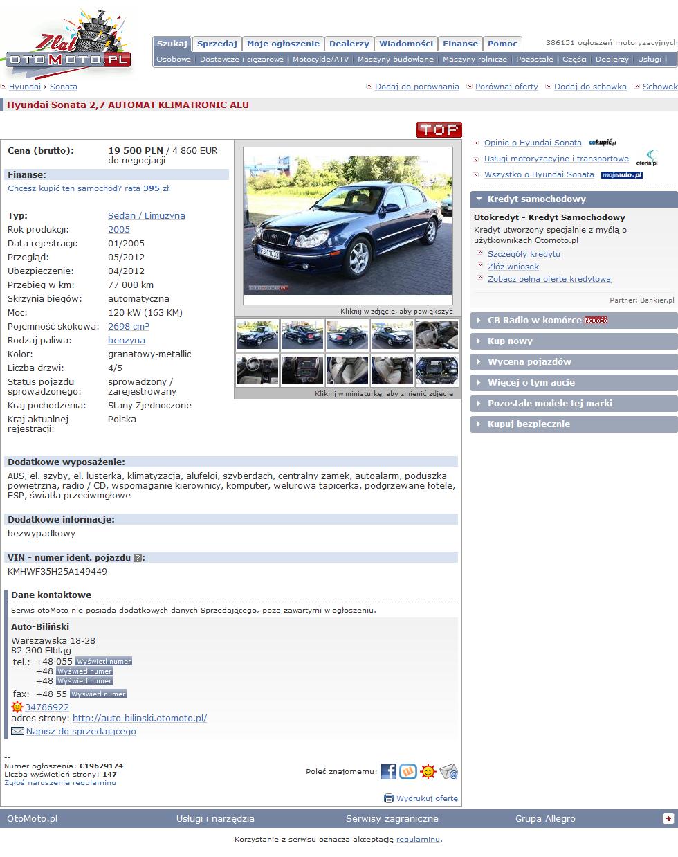The image size is (678, 857).
Task: Click the Hyundai breadcrumb link
Action: [x=25, y=87]
